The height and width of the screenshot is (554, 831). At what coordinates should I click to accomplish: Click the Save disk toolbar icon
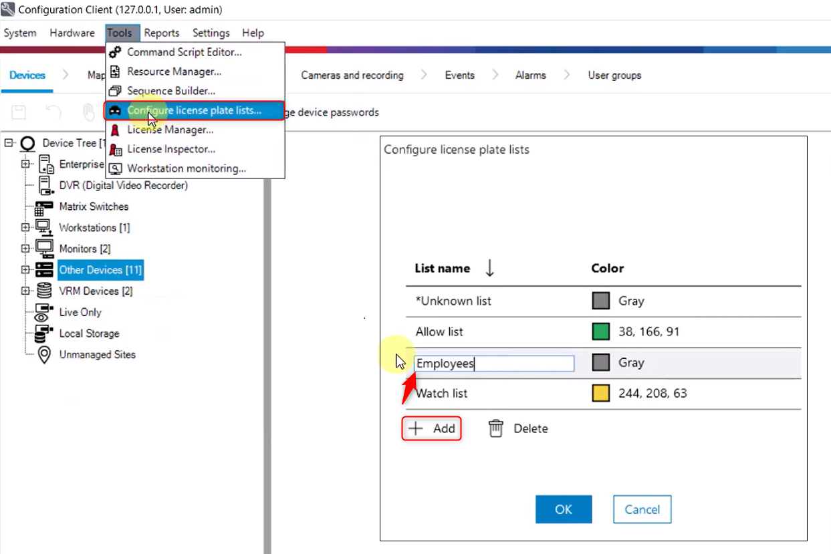(18, 112)
